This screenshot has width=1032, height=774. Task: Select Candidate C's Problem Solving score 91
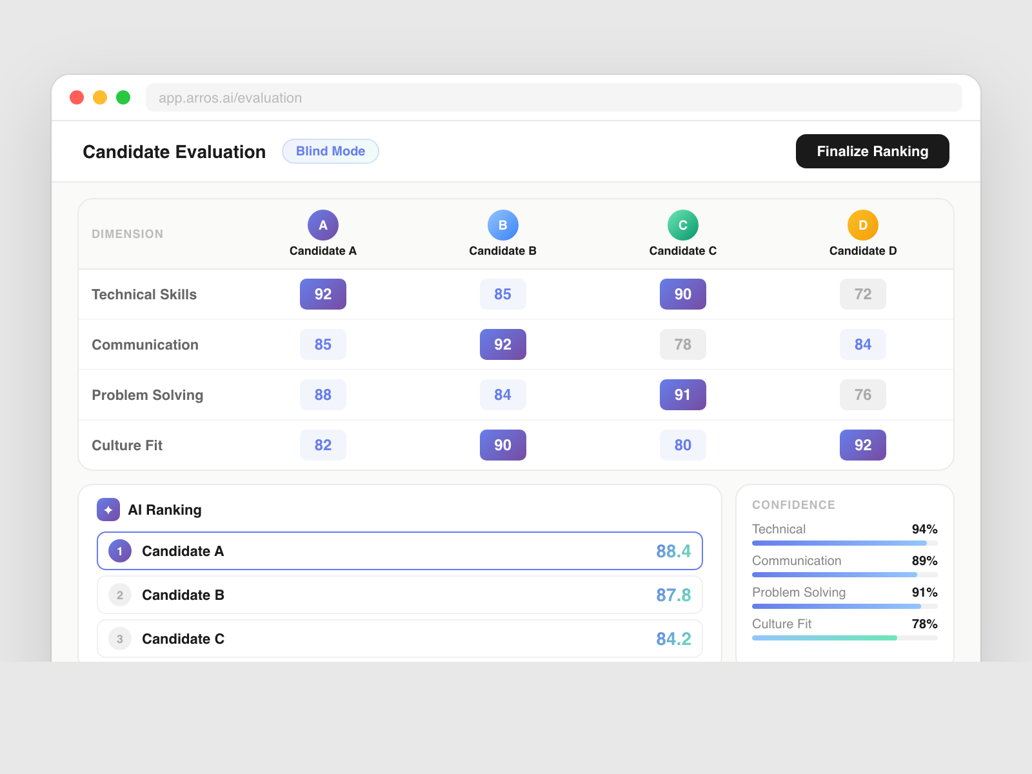coord(683,395)
